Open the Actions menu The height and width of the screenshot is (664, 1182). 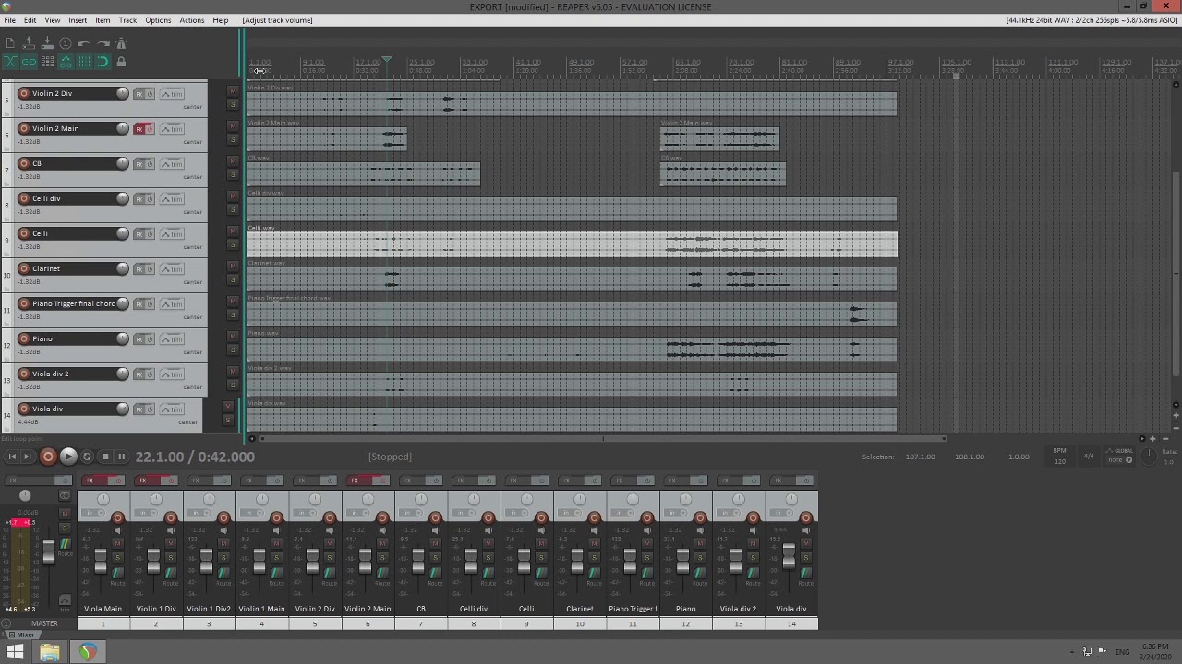pos(191,20)
